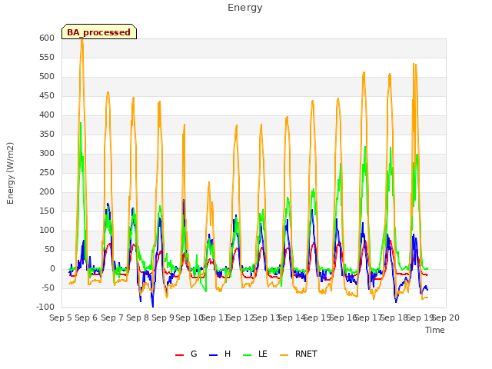Click the Time axis label
The height and width of the screenshot is (369, 492).
[x=435, y=330]
